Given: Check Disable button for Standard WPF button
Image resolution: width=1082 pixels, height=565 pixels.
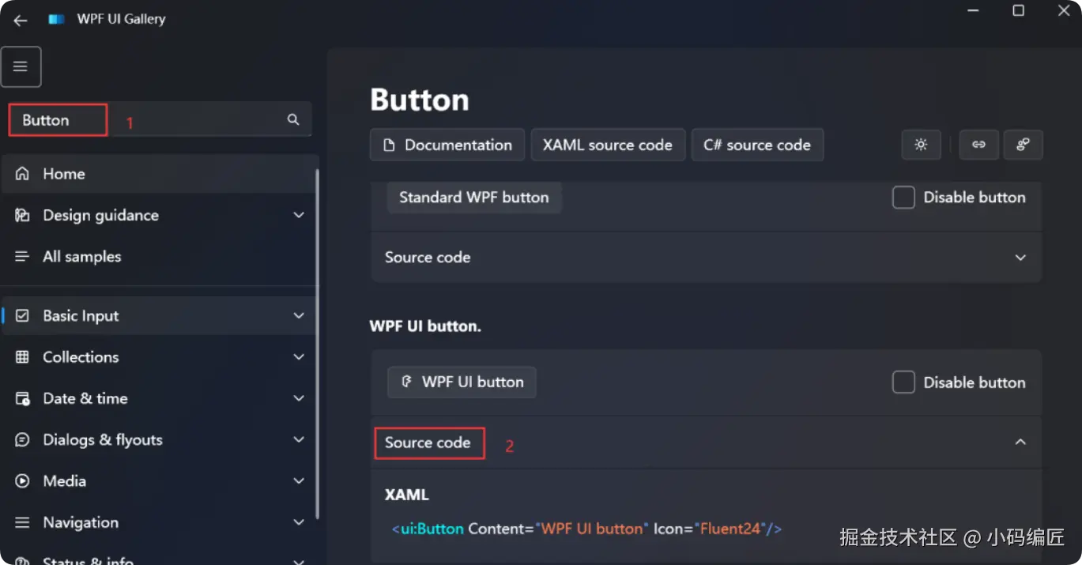Looking at the screenshot, I should pos(903,198).
